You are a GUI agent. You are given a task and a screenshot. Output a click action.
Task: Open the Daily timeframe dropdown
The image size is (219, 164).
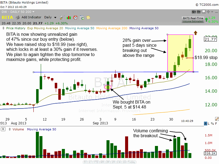coord(50,17)
